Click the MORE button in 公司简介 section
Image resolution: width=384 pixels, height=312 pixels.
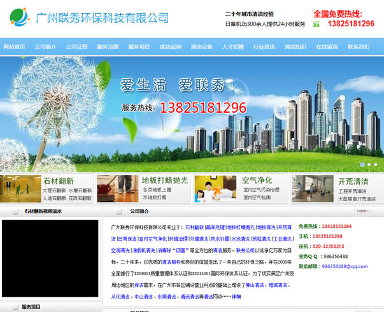tap(362, 211)
